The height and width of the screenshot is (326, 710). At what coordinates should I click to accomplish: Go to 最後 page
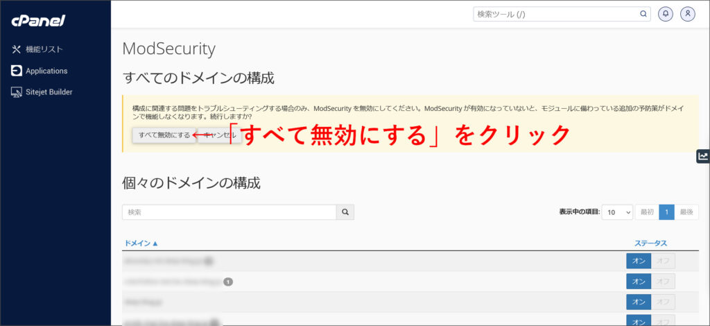tap(686, 212)
